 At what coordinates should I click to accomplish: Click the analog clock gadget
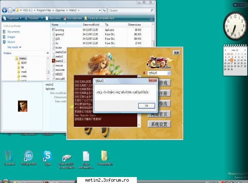(235, 26)
